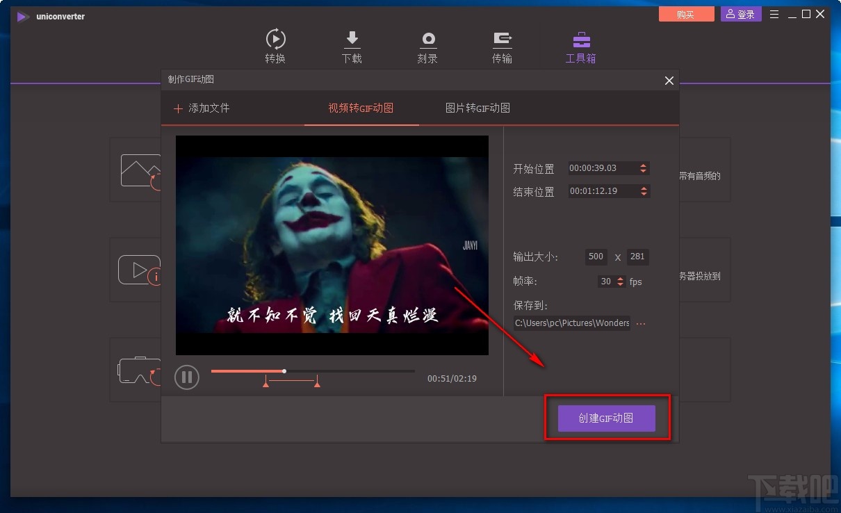
Task: Select the 下载 (Download) tool
Action: click(352, 45)
